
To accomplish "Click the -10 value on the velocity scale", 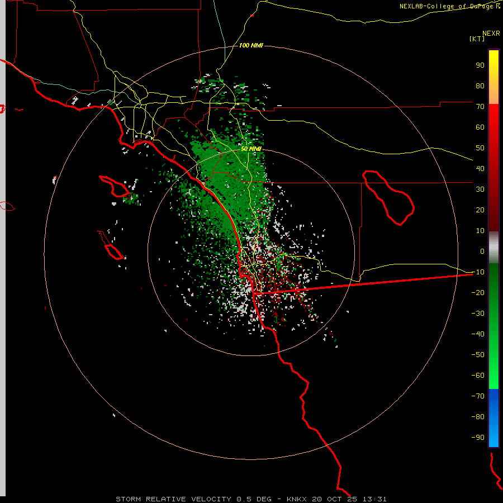I will [478, 272].
